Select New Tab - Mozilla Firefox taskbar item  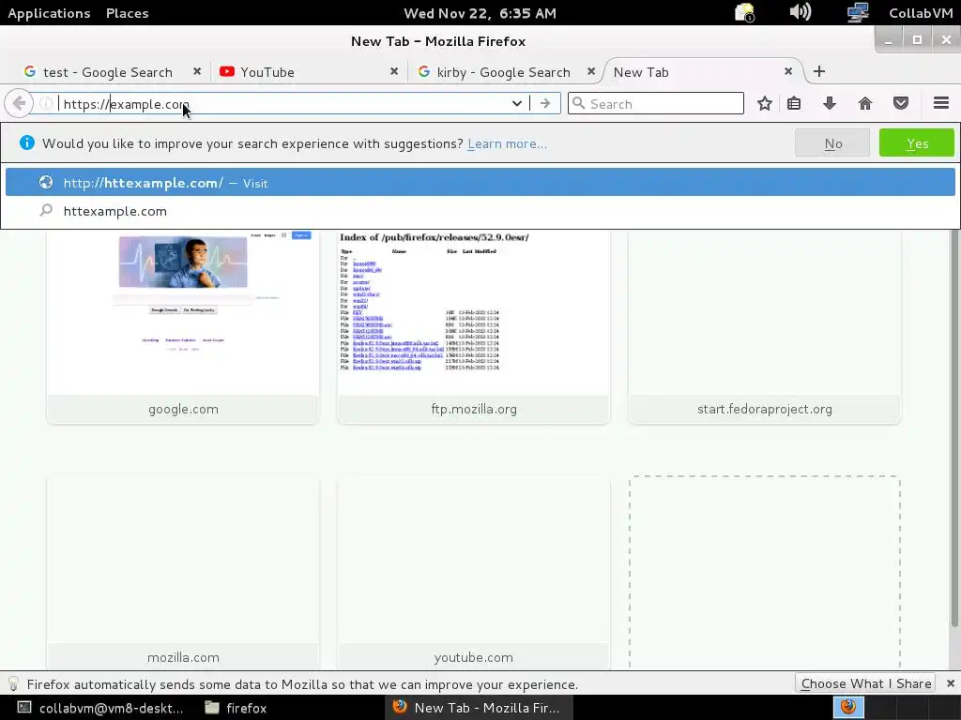pos(477,708)
